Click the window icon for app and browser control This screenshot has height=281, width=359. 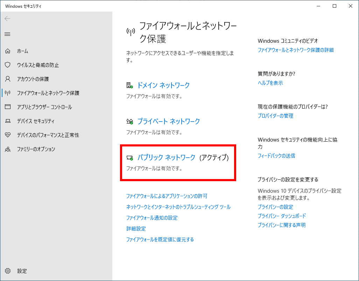pyautogui.click(x=8, y=107)
